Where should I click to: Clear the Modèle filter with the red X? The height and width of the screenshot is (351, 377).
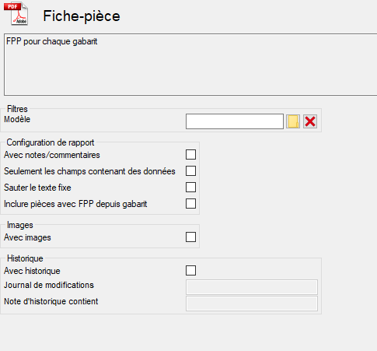coord(310,121)
